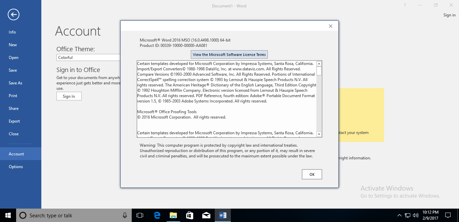
Task: Click the microphone icon in the search box
Action: (x=125, y=215)
